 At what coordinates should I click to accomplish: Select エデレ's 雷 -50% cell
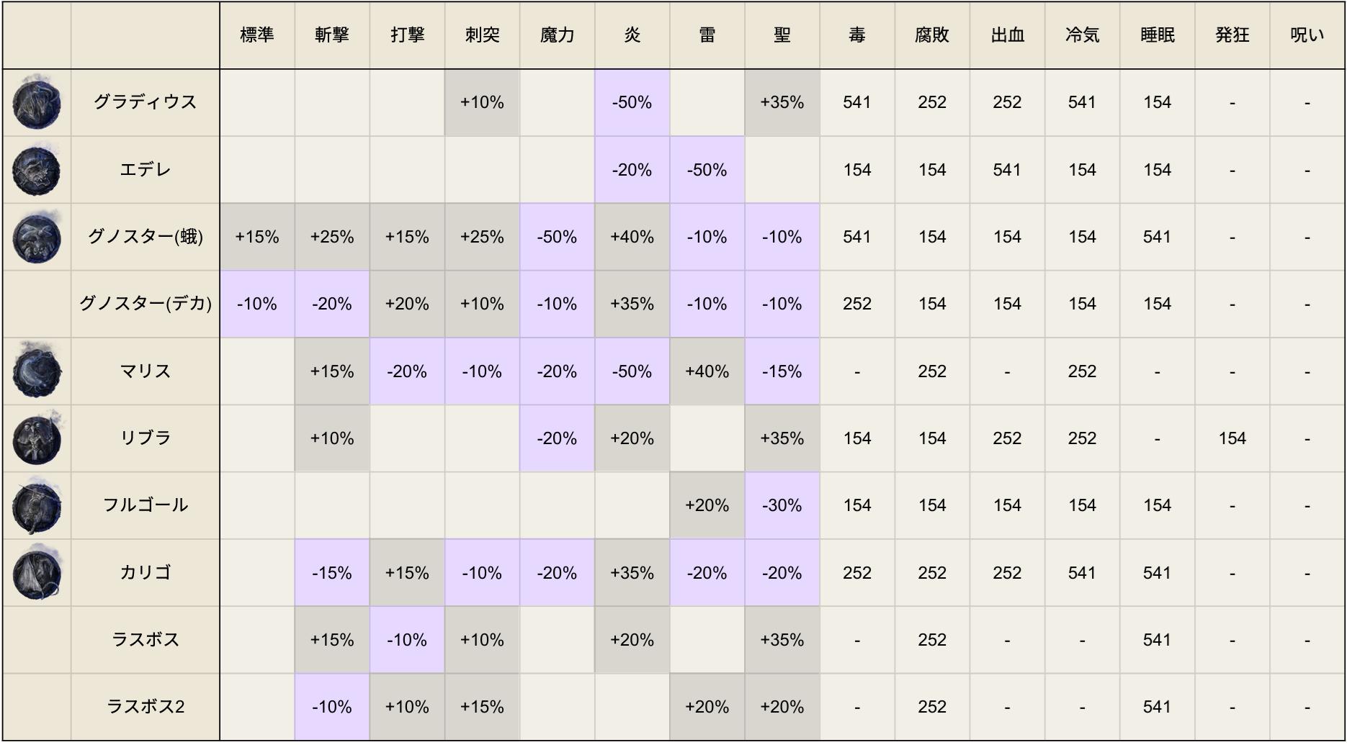pyautogui.click(x=707, y=170)
